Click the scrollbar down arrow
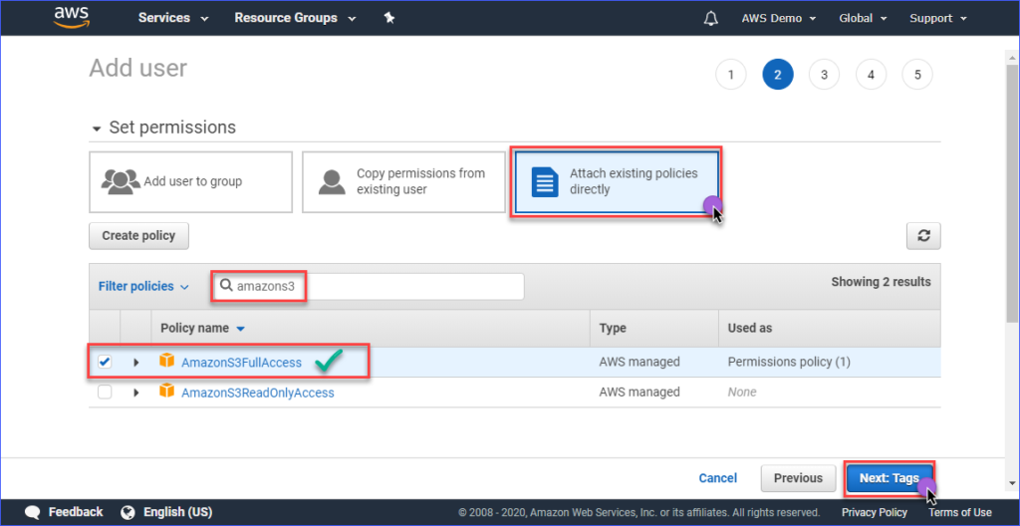The width and height of the screenshot is (1020, 526). coord(1012,483)
